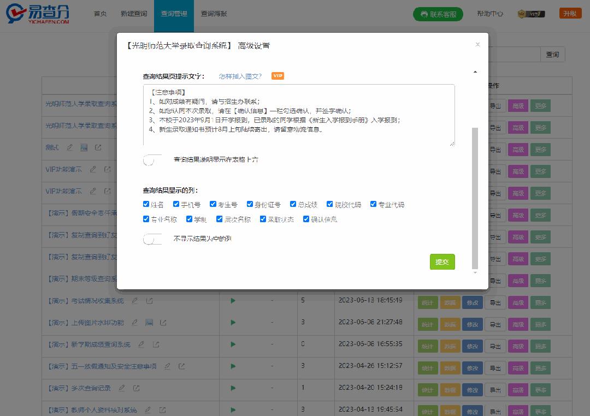Click the edit pencil beside 五一放假通知及安全注意事项
This screenshot has height=416, width=590.
click(167, 366)
